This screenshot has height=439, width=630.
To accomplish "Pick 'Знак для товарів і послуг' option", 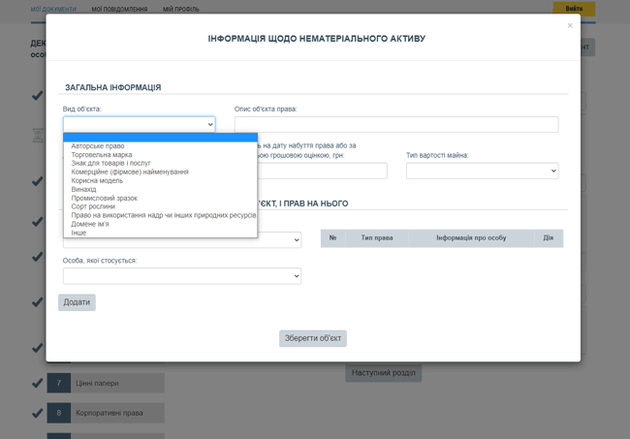I will tap(111, 164).
